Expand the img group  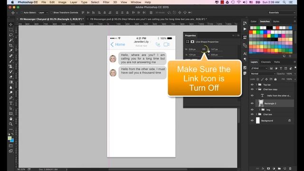click(x=260, y=110)
